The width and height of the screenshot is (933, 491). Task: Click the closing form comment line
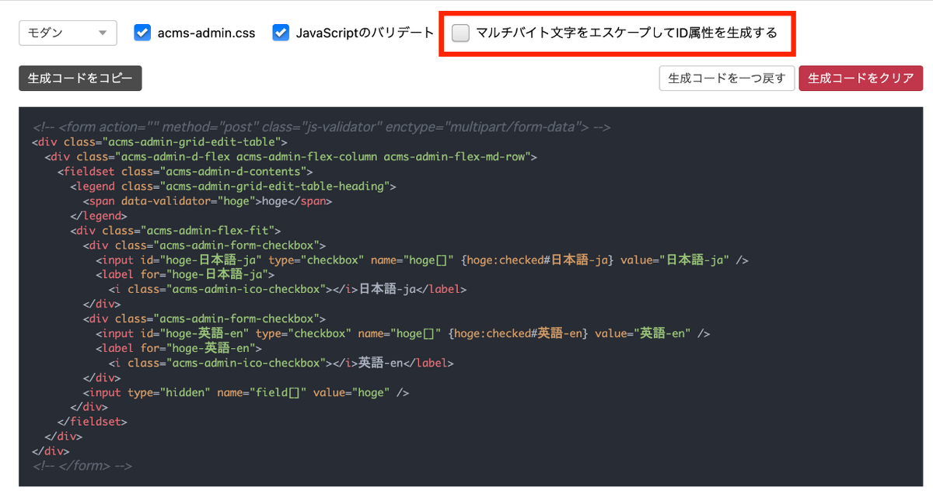point(78,465)
